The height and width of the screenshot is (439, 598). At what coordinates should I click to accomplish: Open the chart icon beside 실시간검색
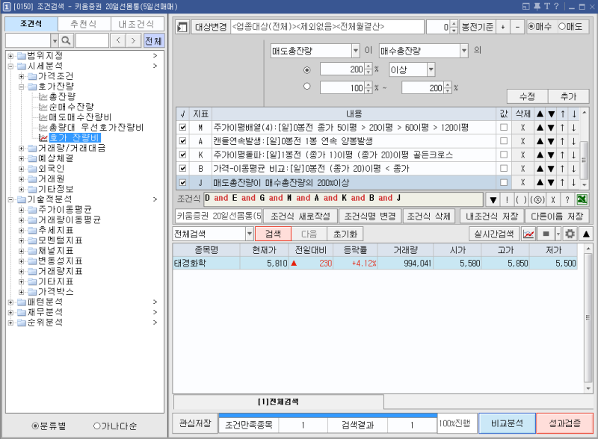pyautogui.click(x=528, y=234)
